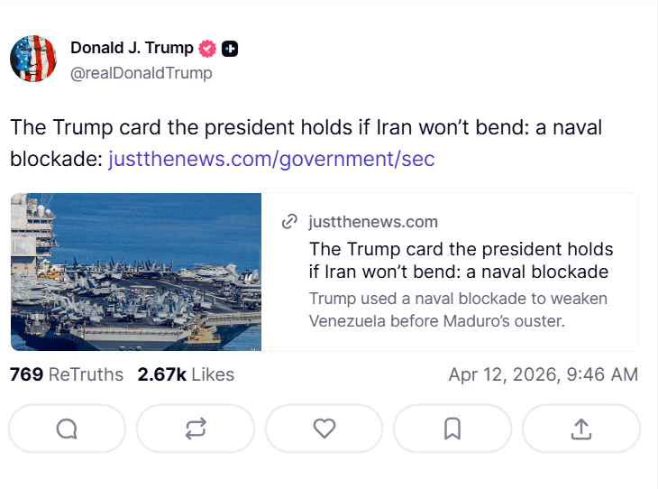658x489 pixels.
Task: Open Donald J. Trump profile avatar
Action: point(33,59)
